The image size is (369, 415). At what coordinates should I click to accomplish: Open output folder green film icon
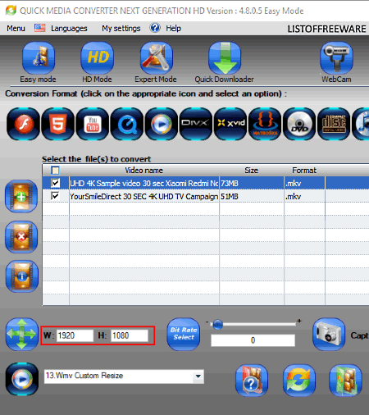pos(346,381)
